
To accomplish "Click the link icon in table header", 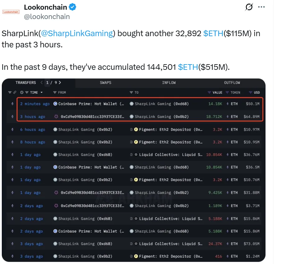I will pyautogui.click(x=15, y=93).
